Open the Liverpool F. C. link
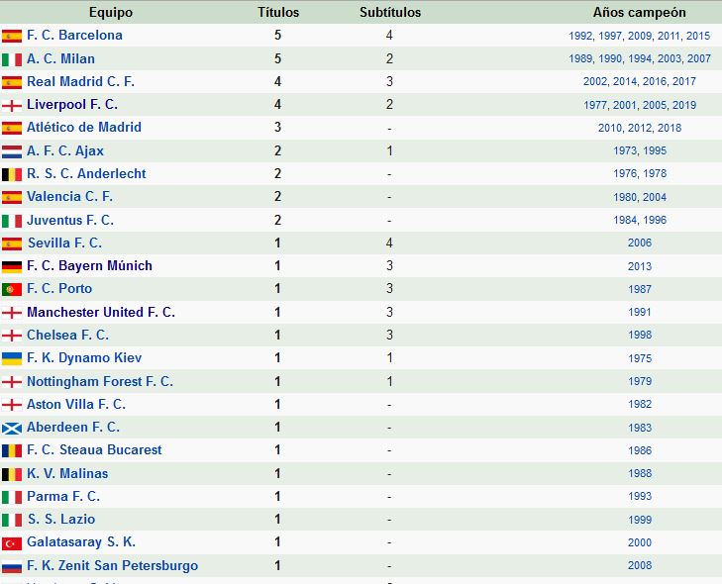This screenshot has height=584, width=722. click(72, 105)
